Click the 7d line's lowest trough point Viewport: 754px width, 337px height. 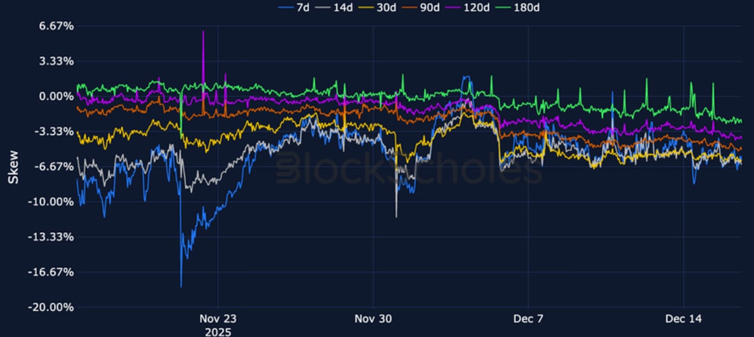click(x=181, y=286)
